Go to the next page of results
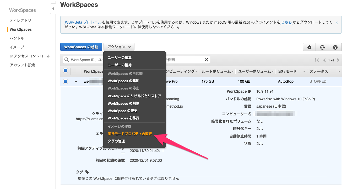This screenshot has width=347, height=189. pos(338,60)
